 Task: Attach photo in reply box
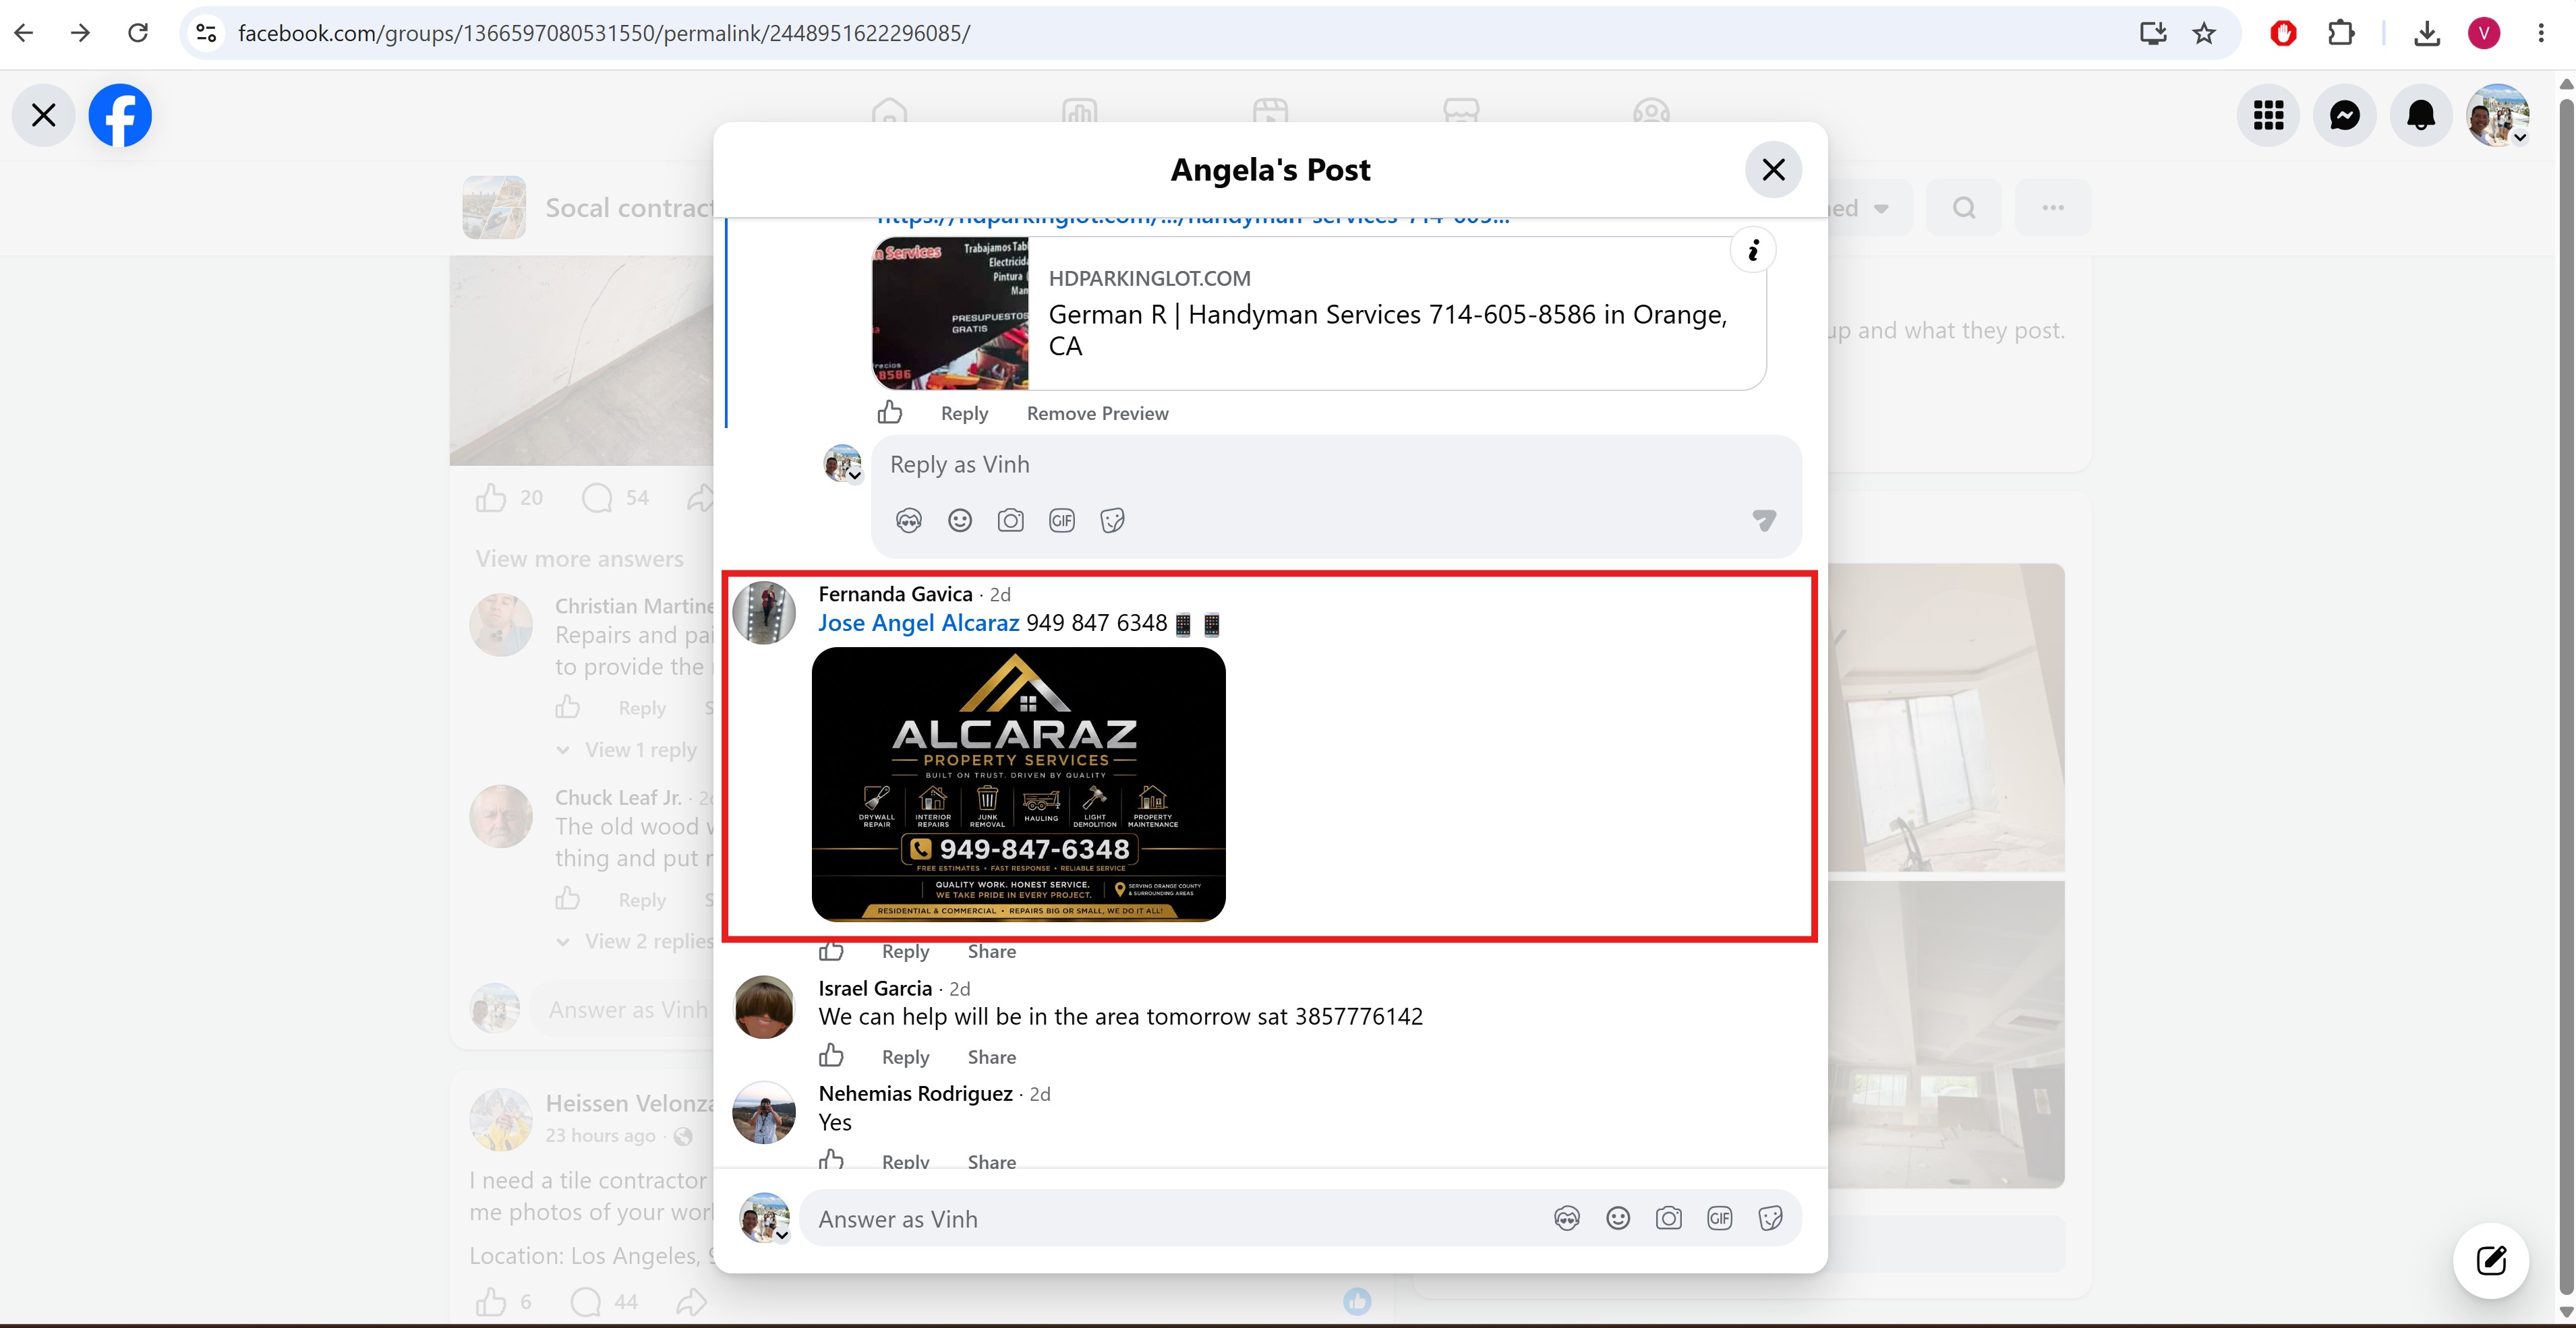click(1010, 520)
